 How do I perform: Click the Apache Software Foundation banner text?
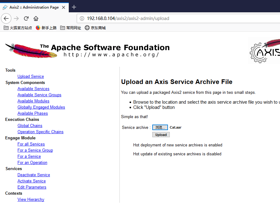click(x=105, y=47)
